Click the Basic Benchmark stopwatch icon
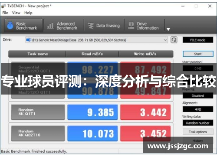 point(10,26)
